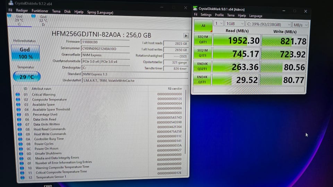
Task: Click the status icon for Host Read Commands
Action: coord(20,129)
